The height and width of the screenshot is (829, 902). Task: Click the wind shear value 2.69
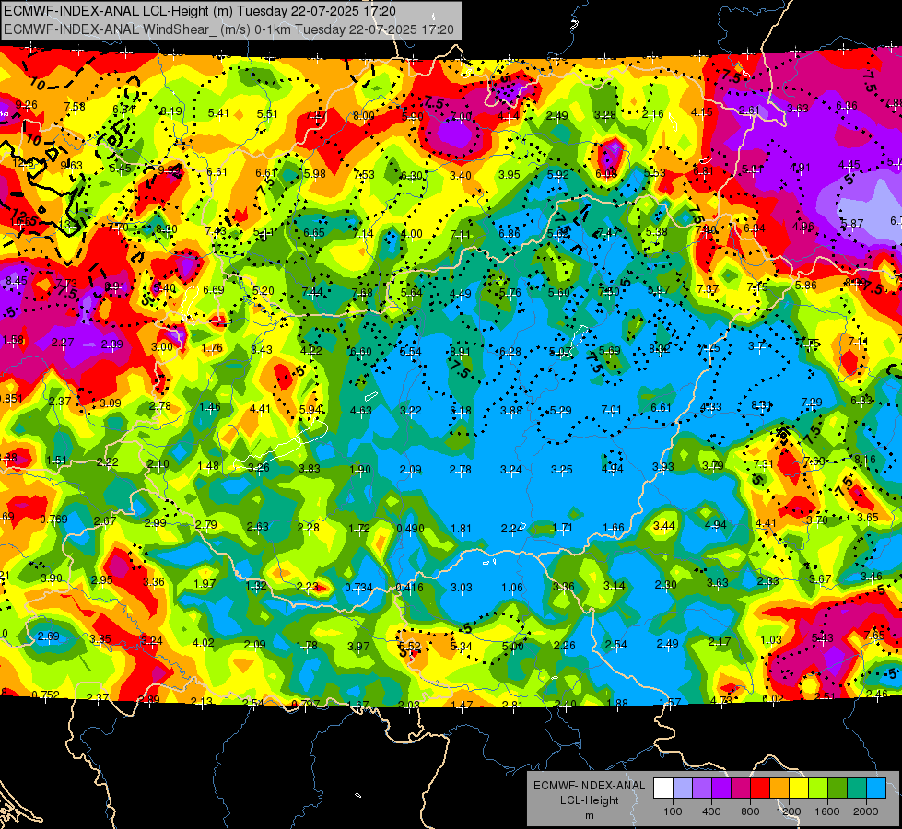(x=48, y=636)
